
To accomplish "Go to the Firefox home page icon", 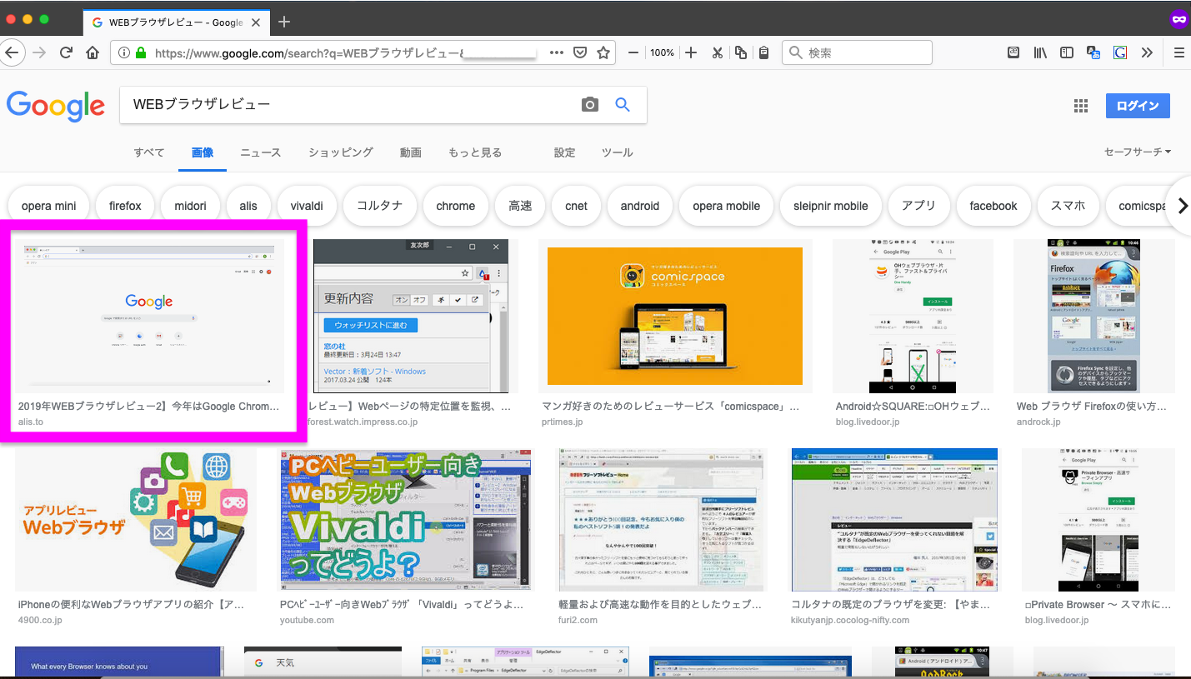I will pos(93,52).
